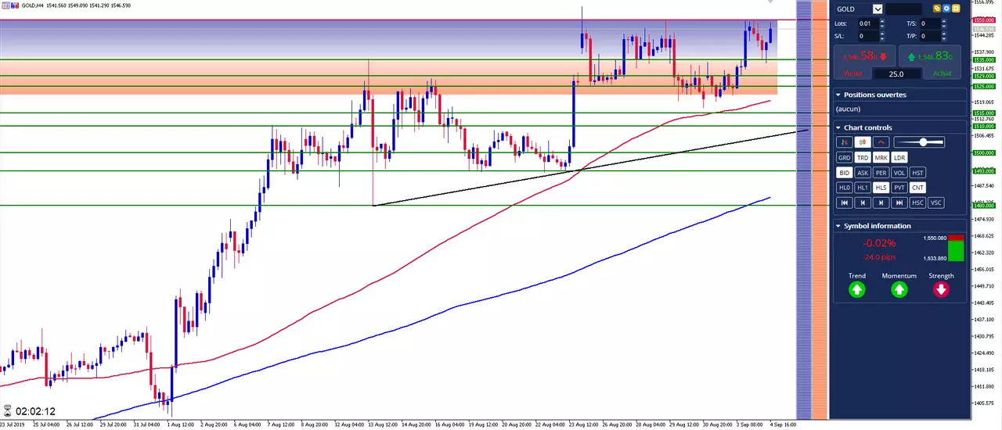Toggle the PVT pivot option

point(899,188)
